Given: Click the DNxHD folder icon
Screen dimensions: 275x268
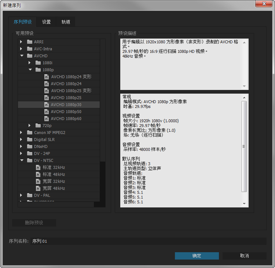Looking at the screenshot, I should tap(30, 146).
